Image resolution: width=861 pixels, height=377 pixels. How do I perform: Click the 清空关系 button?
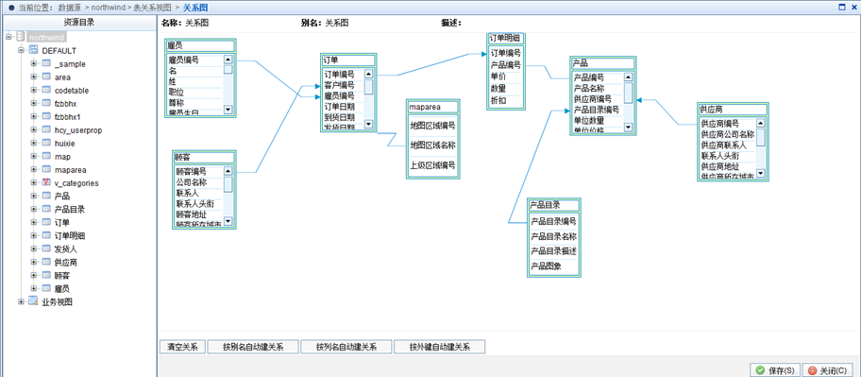coord(182,347)
